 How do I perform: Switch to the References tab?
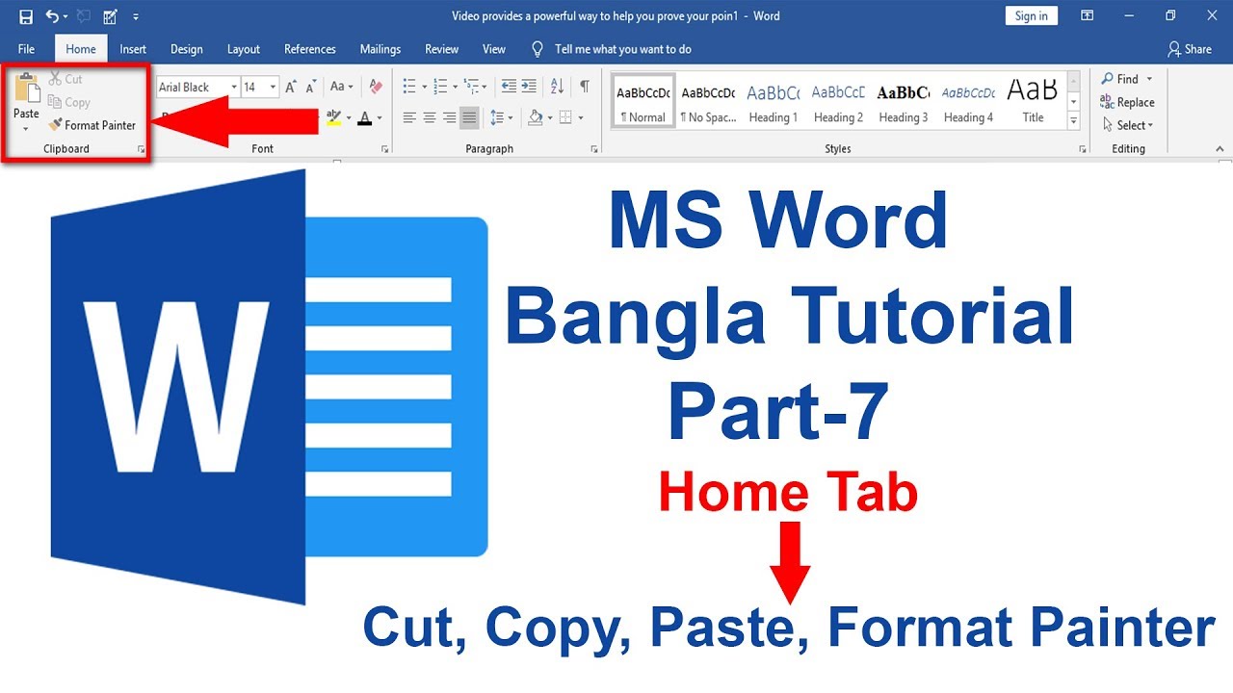[x=310, y=49]
